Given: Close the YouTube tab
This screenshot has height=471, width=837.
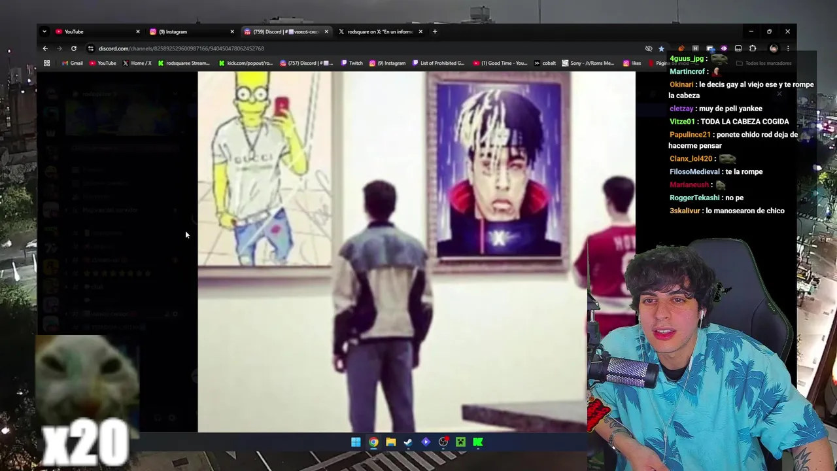Looking at the screenshot, I should tap(138, 31).
